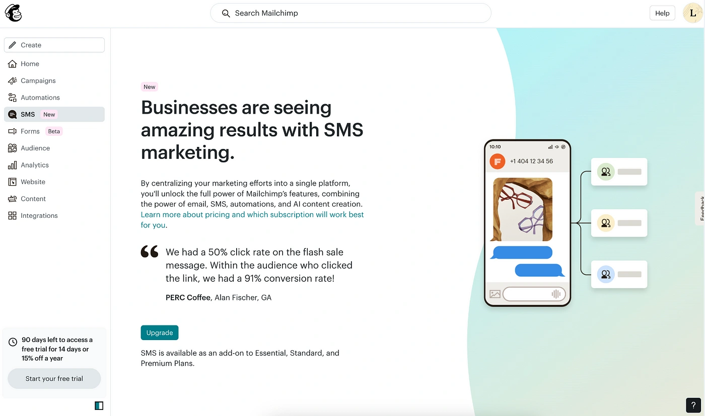The height and width of the screenshot is (416, 705).
Task: Open the Forms Beta menu item
Action: [54, 131]
